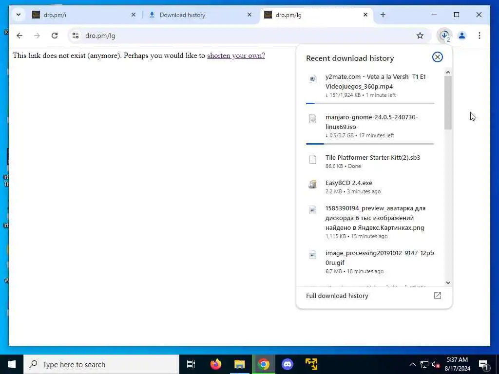The height and width of the screenshot is (374, 499).
Task: Open a new tab with plus button
Action: 383,15
